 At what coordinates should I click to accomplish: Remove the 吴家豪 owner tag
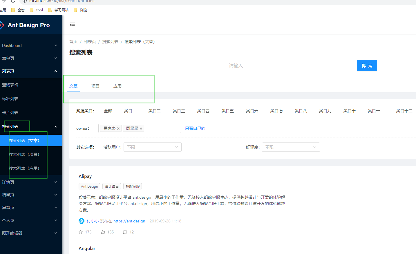118,129
